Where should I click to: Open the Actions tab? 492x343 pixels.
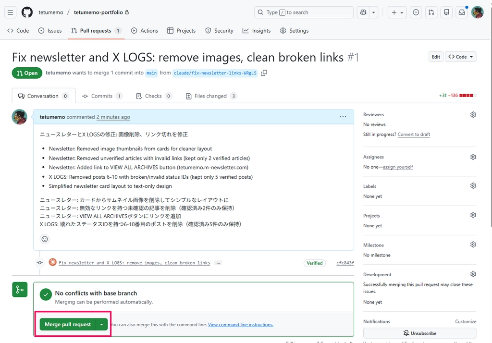(144, 30)
